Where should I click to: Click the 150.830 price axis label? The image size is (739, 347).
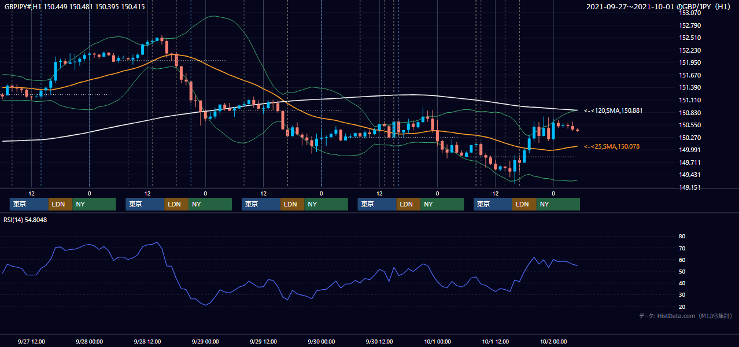(x=690, y=113)
